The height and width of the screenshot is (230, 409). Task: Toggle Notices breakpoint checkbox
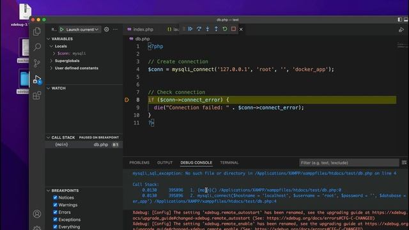click(56, 197)
